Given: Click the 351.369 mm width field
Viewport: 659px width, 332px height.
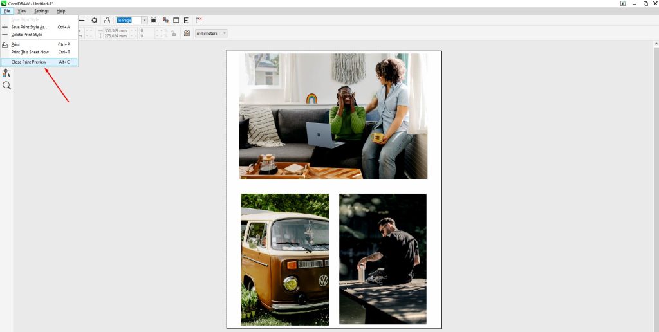Looking at the screenshot, I should click(x=116, y=30).
